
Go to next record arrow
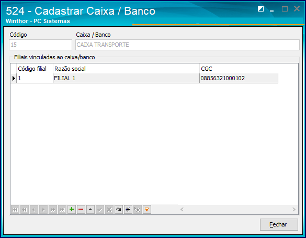click(43, 210)
